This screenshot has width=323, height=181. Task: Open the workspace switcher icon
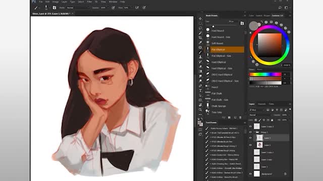point(286,8)
